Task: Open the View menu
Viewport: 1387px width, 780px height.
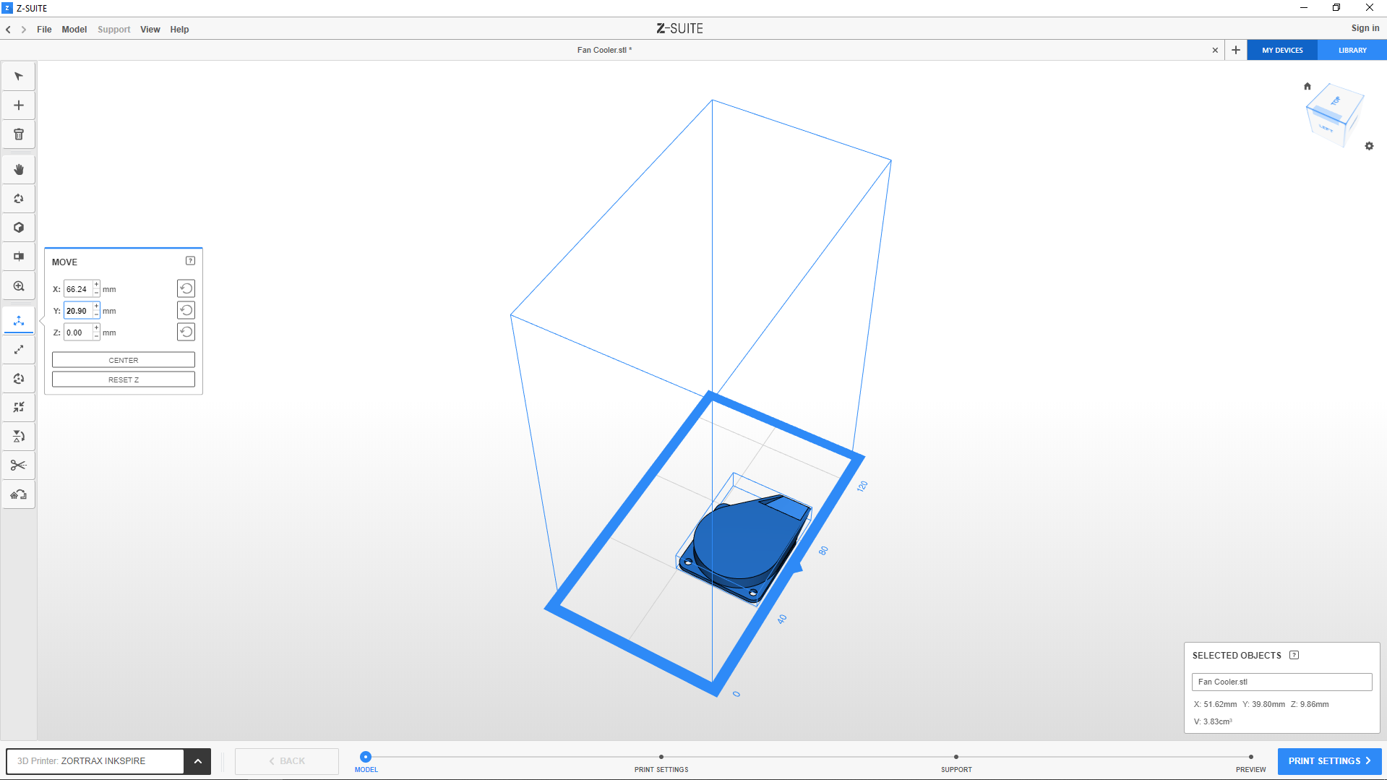Action: click(150, 30)
